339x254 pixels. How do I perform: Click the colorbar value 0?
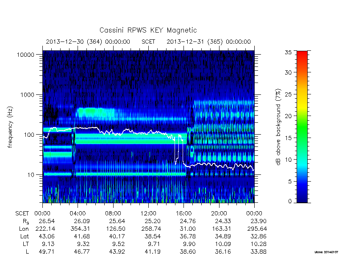point(290,202)
